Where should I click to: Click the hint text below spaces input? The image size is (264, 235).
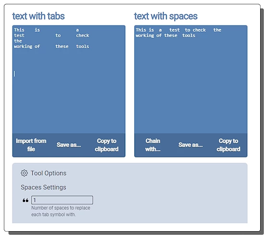coord(60,211)
